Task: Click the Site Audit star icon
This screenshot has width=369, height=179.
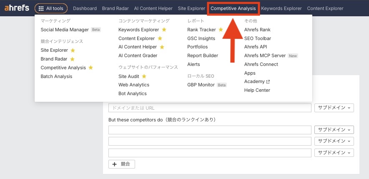Action: (144, 76)
